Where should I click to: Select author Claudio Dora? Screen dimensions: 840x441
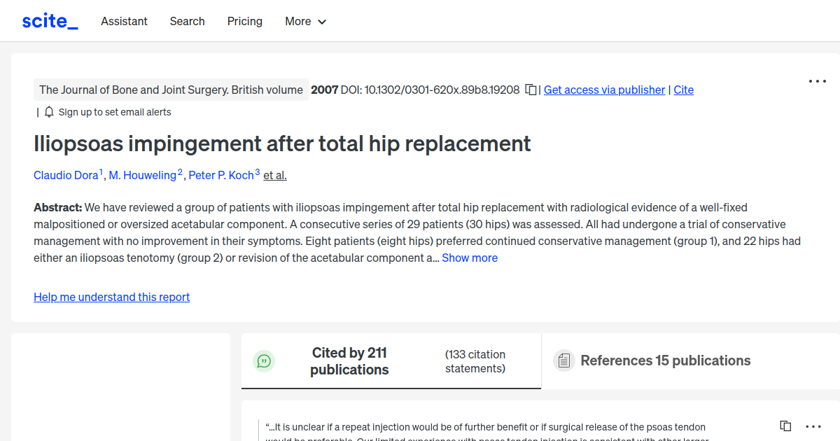point(65,175)
